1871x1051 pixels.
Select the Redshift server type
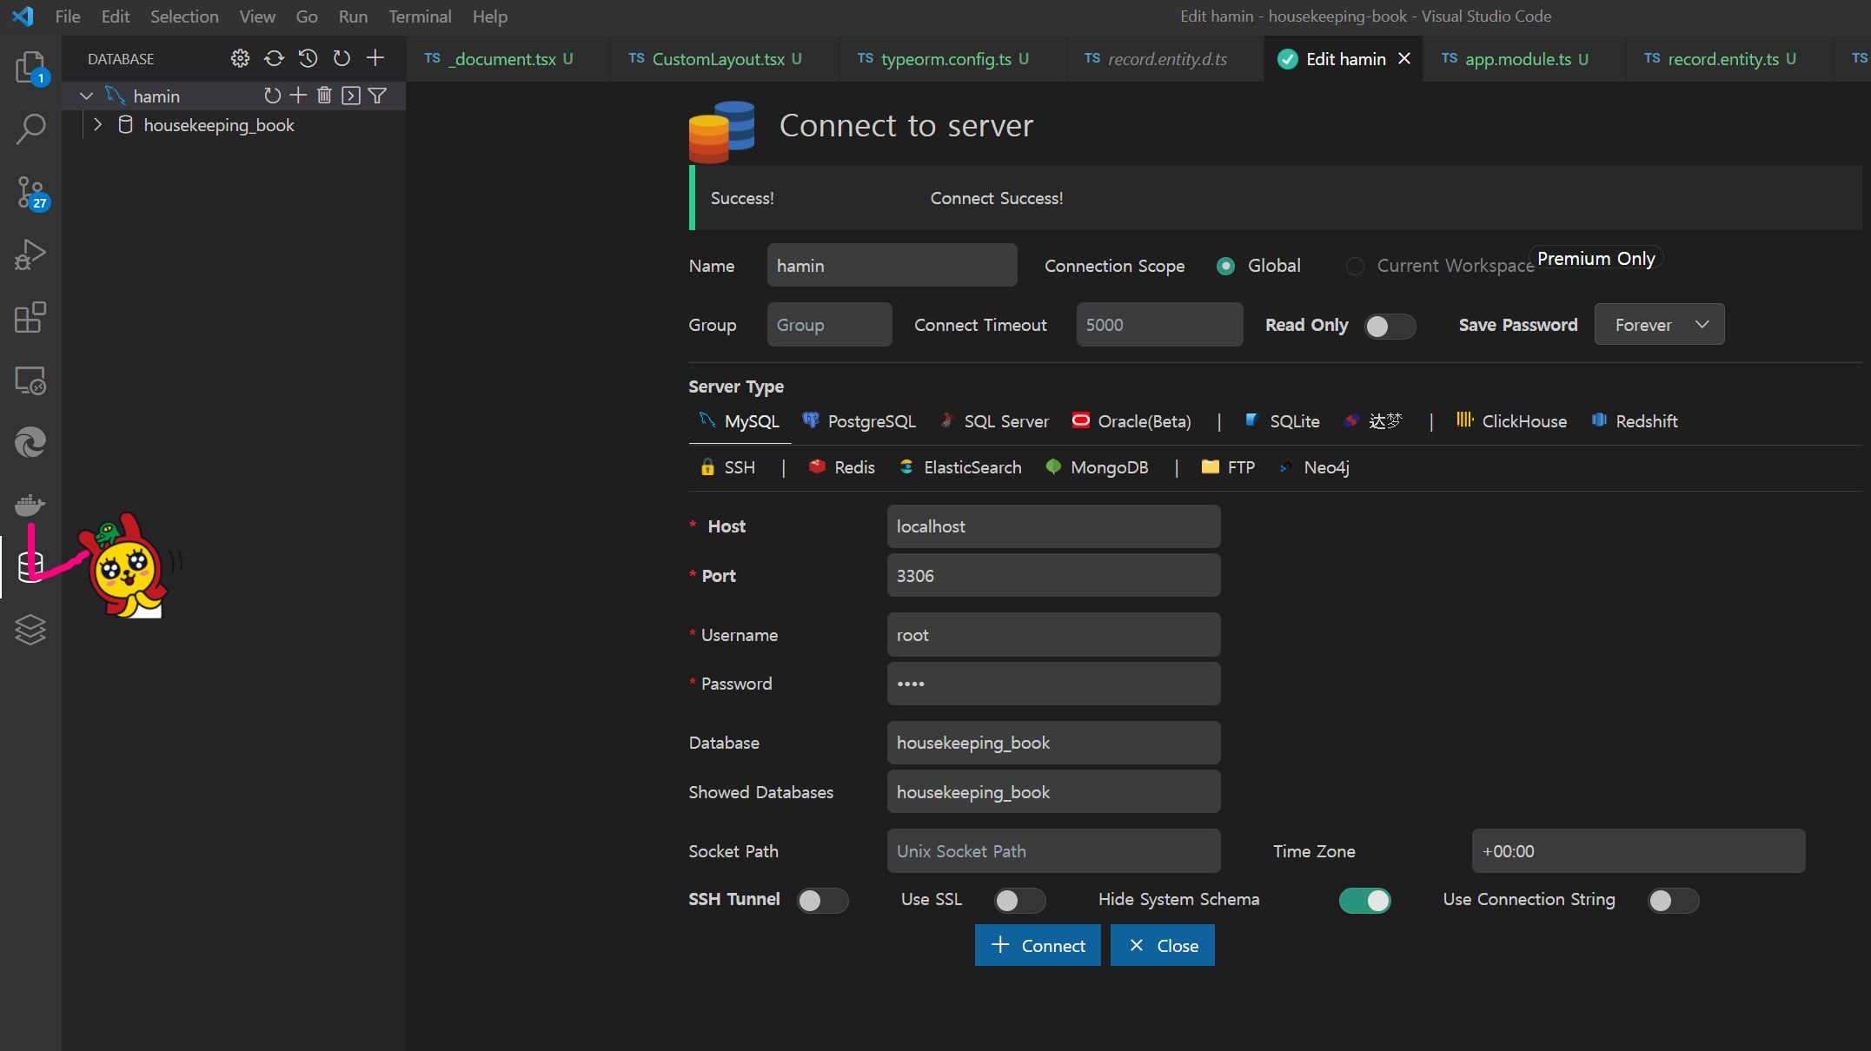1634,421
